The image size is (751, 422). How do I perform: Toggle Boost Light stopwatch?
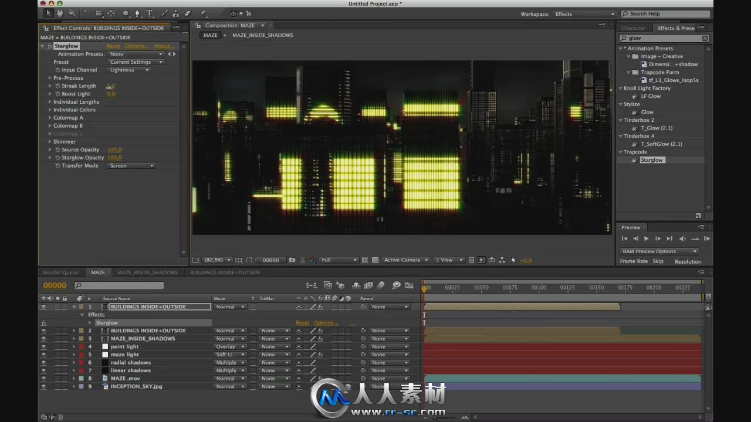tap(57, 94)
